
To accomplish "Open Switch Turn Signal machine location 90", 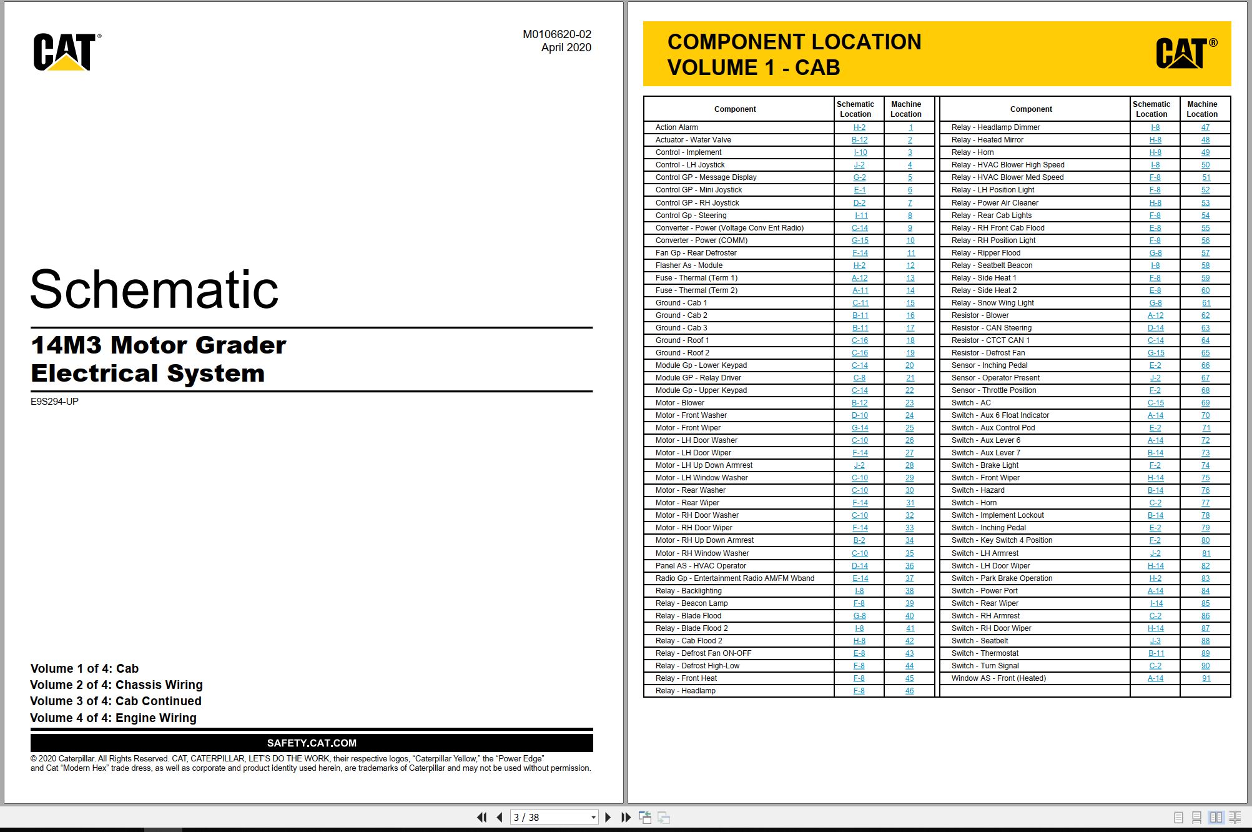I will coord(1205,666).
